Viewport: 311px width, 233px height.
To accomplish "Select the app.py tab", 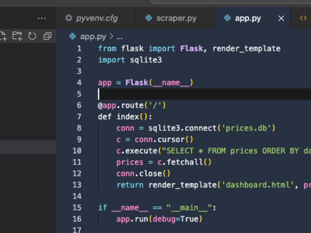I will click(248, 18).
